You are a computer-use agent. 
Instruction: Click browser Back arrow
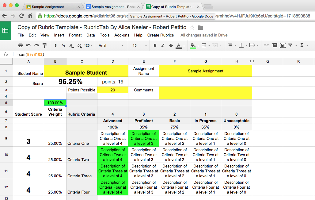(4, 16)
